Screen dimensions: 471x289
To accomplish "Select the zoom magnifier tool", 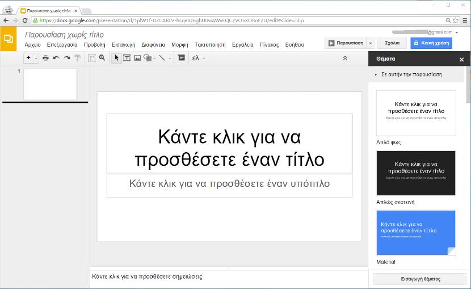I will pyautogui.click(x=102, y=58).
